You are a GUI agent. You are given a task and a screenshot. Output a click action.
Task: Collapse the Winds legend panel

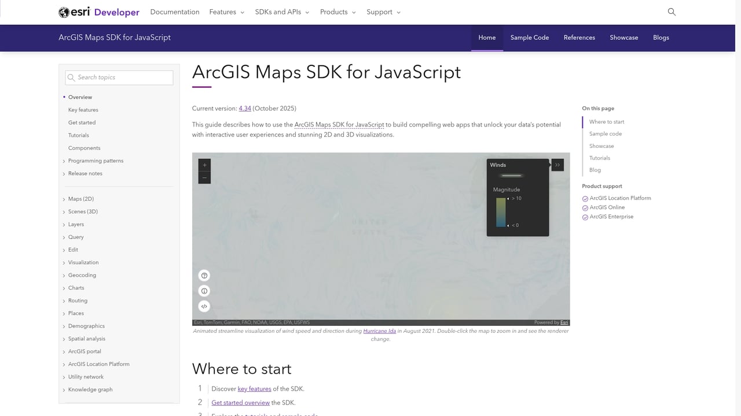point(557,165)
